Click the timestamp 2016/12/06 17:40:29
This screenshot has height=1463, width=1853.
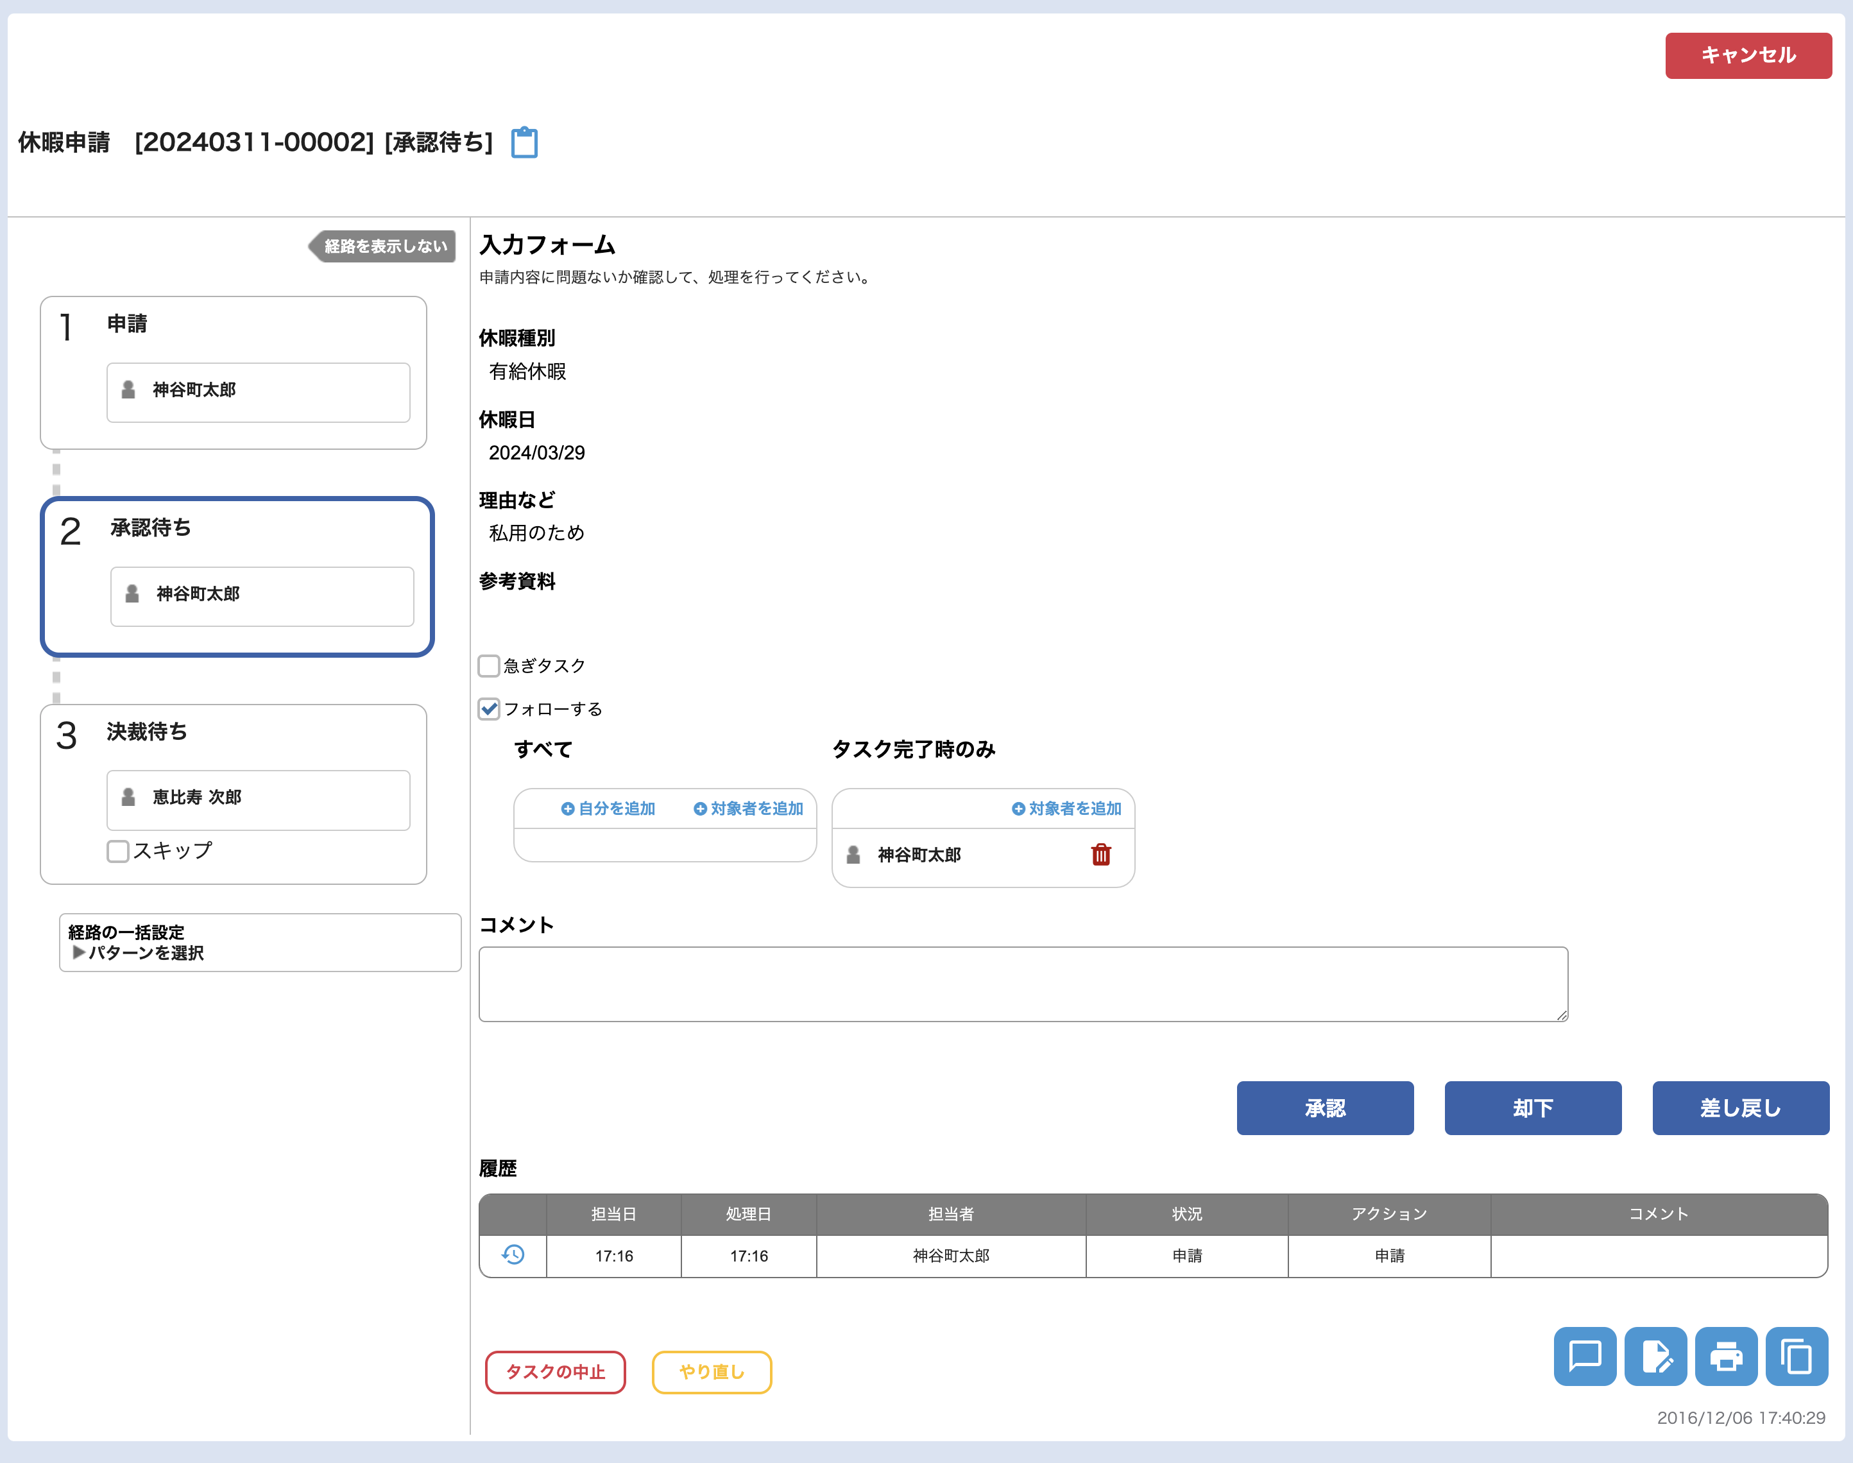(1741, 1419)
